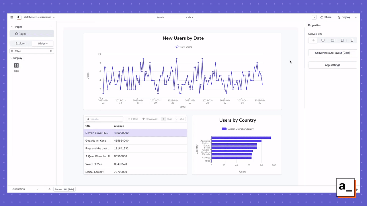The height and width of the screenshot is (206, 367).
Task: Enable the fluid width canvas size option
Action: point(313,40)
